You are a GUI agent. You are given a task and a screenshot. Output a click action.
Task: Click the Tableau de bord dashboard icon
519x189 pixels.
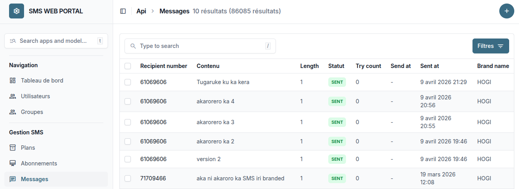13,81
